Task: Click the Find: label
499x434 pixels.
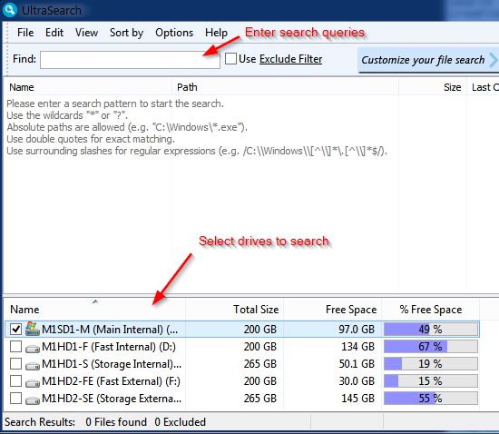Action: 24,59
